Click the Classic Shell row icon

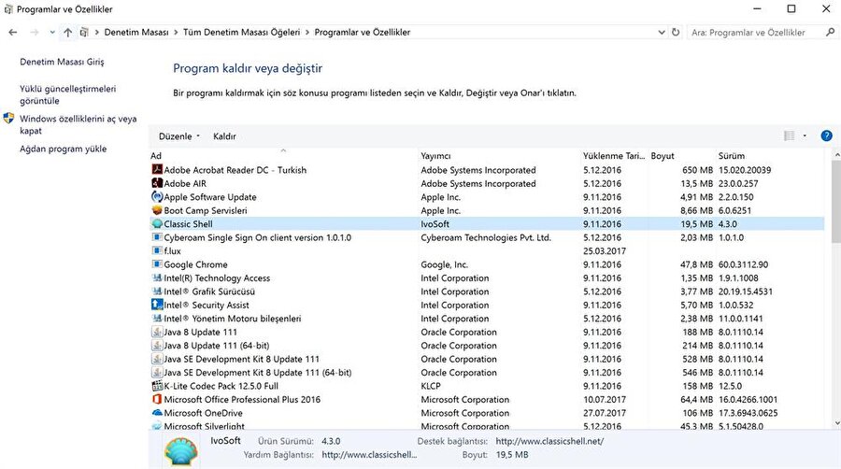click(x=157, y=223)
